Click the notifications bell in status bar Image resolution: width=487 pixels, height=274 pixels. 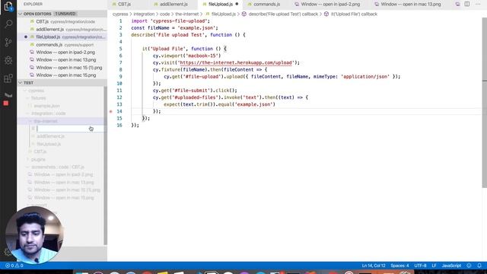[479, 266]
